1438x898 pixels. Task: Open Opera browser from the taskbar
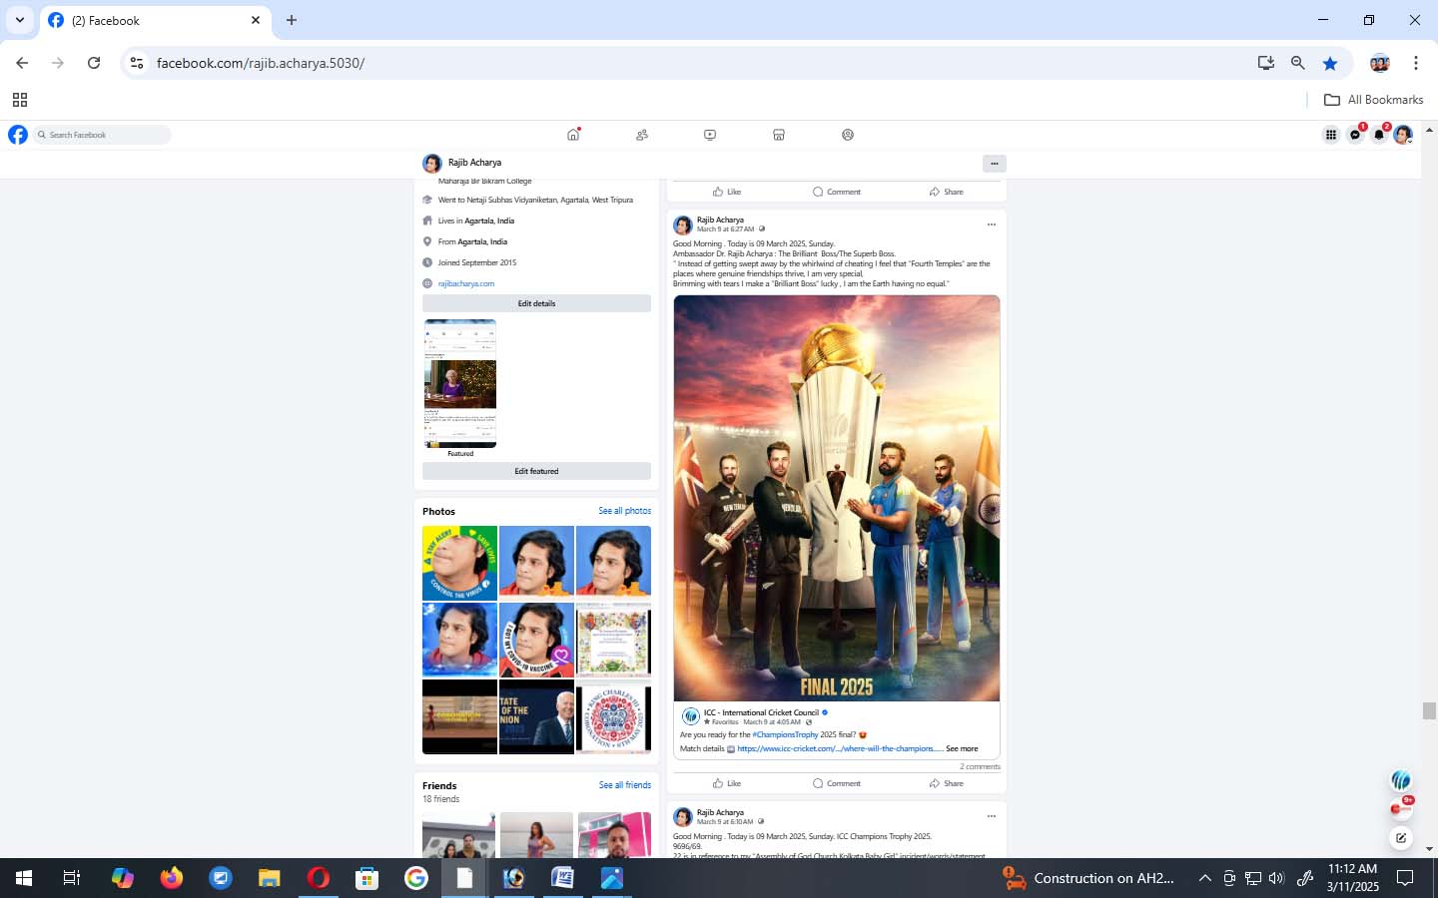pos(319,878)
